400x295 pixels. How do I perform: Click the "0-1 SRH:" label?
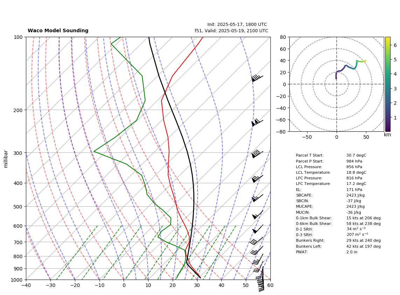(x=304, y=229)
